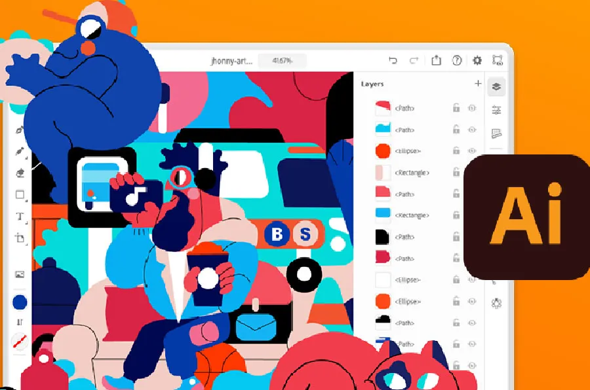This screenshot has width=590, height=390.
Task: Add a new layer with plus button
Action: (x=478, y=84)
